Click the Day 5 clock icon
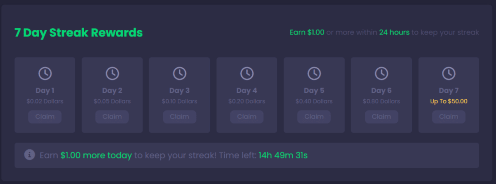 tap(314, 73)
